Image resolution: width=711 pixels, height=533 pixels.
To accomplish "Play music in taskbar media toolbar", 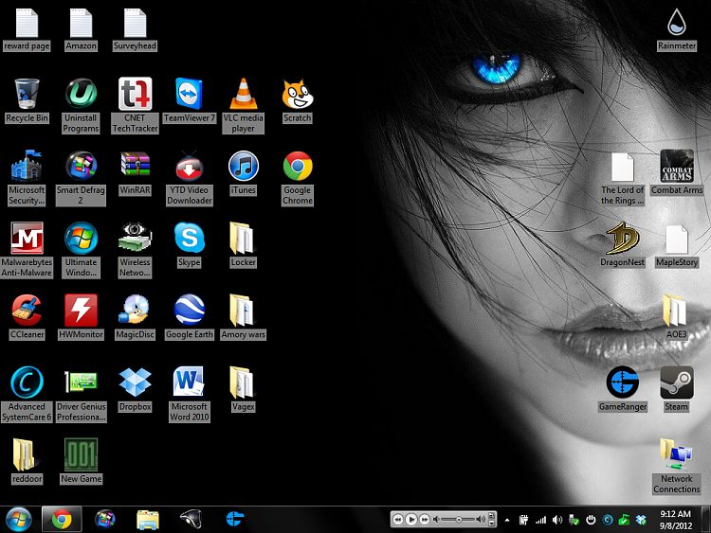I will 410,520.
